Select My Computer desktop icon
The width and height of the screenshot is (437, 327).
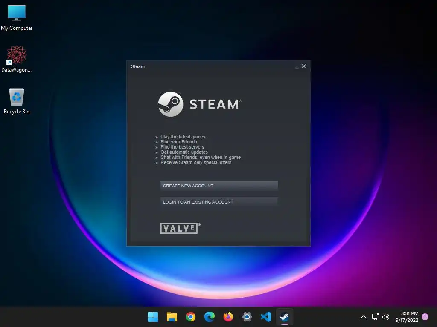17,18
